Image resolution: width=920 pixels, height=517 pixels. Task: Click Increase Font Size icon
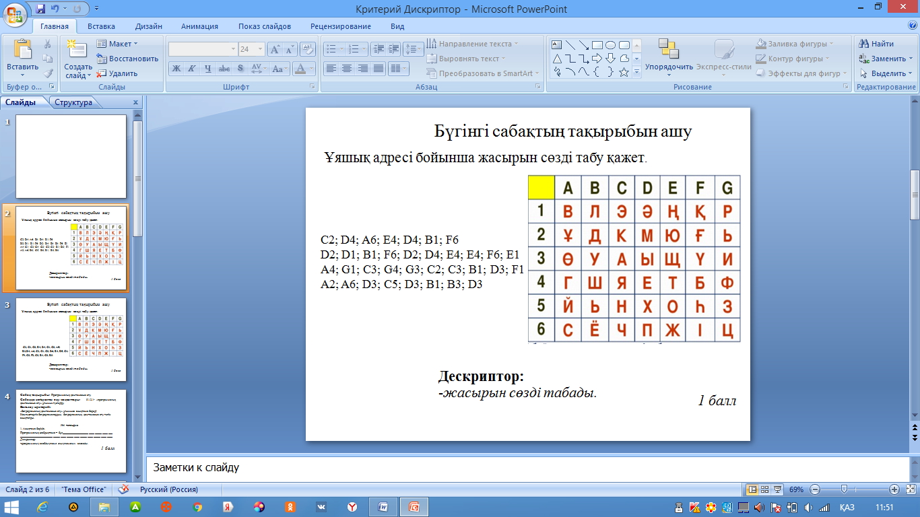pyautogui.click(x=275, y=49)
